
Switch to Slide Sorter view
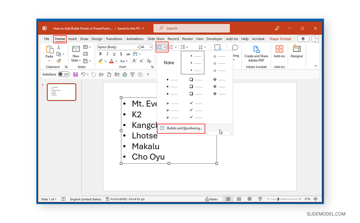pyautogui.click(x=239, y=199)
